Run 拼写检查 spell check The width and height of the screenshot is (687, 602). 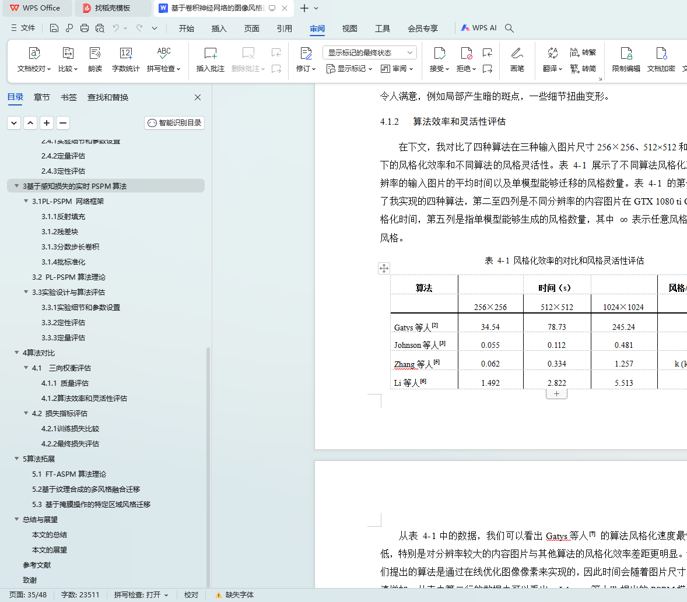tap(163, 59)
